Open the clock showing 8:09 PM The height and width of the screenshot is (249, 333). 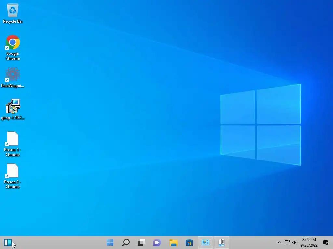[309, 243]
